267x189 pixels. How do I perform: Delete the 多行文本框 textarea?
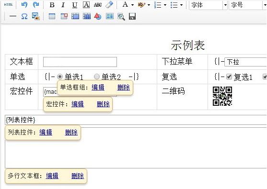pos(78,176)
